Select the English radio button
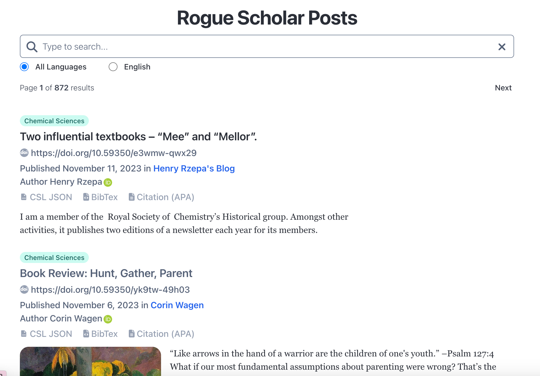 113,67
